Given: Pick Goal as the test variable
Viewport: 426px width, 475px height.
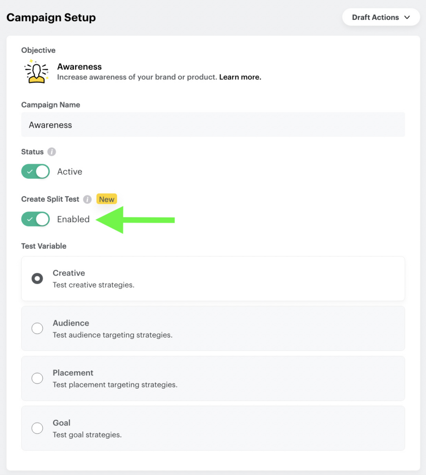Looking at the screenshot, I should 37,428.
